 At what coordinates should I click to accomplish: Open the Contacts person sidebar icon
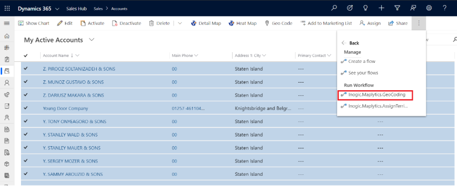point(7,83)
